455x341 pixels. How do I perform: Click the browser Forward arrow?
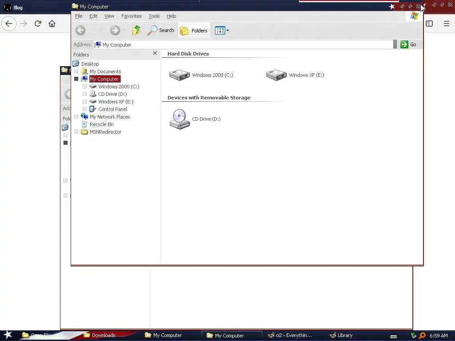click(x=24, y=24)
